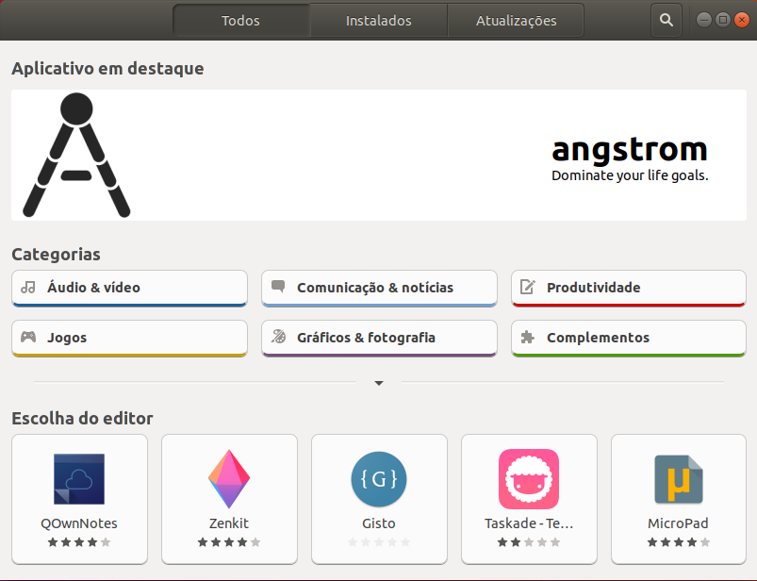The image size is (757, 581).
Task: Select the Produtividade category
Action: pyautogui.click(x=629, y=289)
